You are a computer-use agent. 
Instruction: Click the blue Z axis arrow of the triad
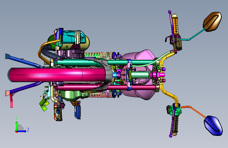pyautogui.click(x=22, y=131)
